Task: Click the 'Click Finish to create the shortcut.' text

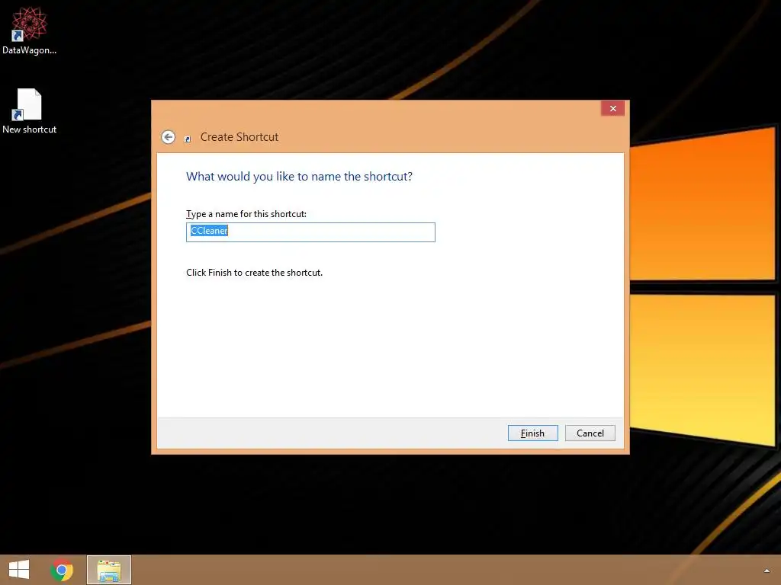Action: pos(254,273)
